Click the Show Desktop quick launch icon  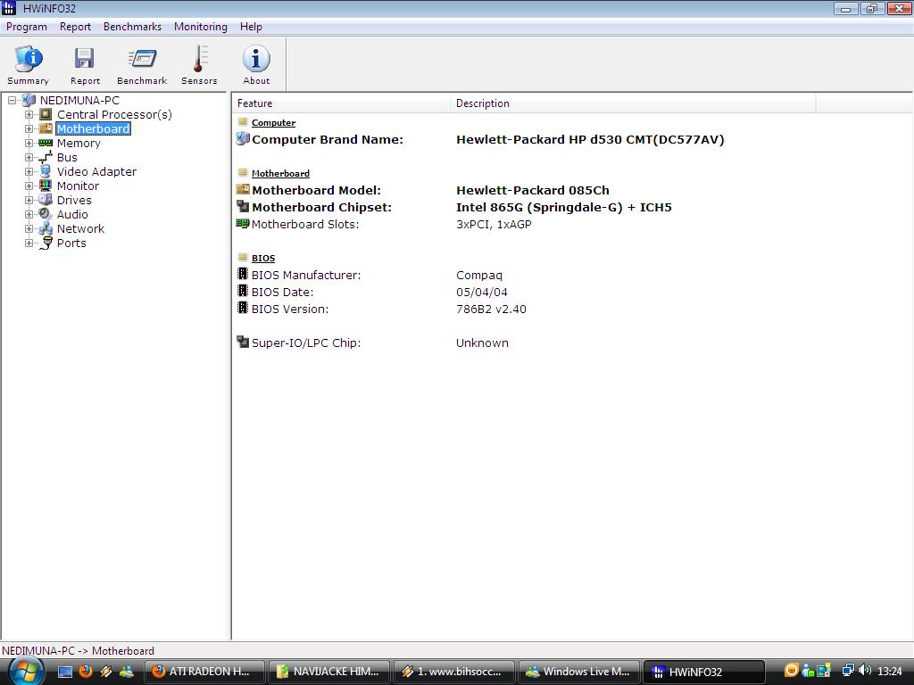pos(64,673)
